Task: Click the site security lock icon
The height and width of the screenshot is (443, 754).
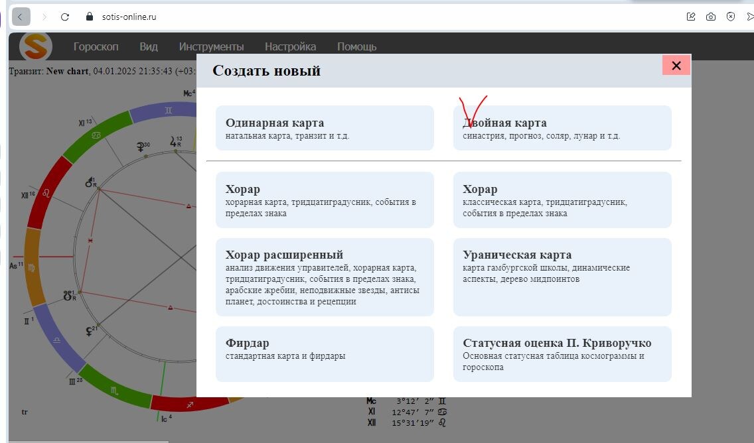Action: [89, 17]
